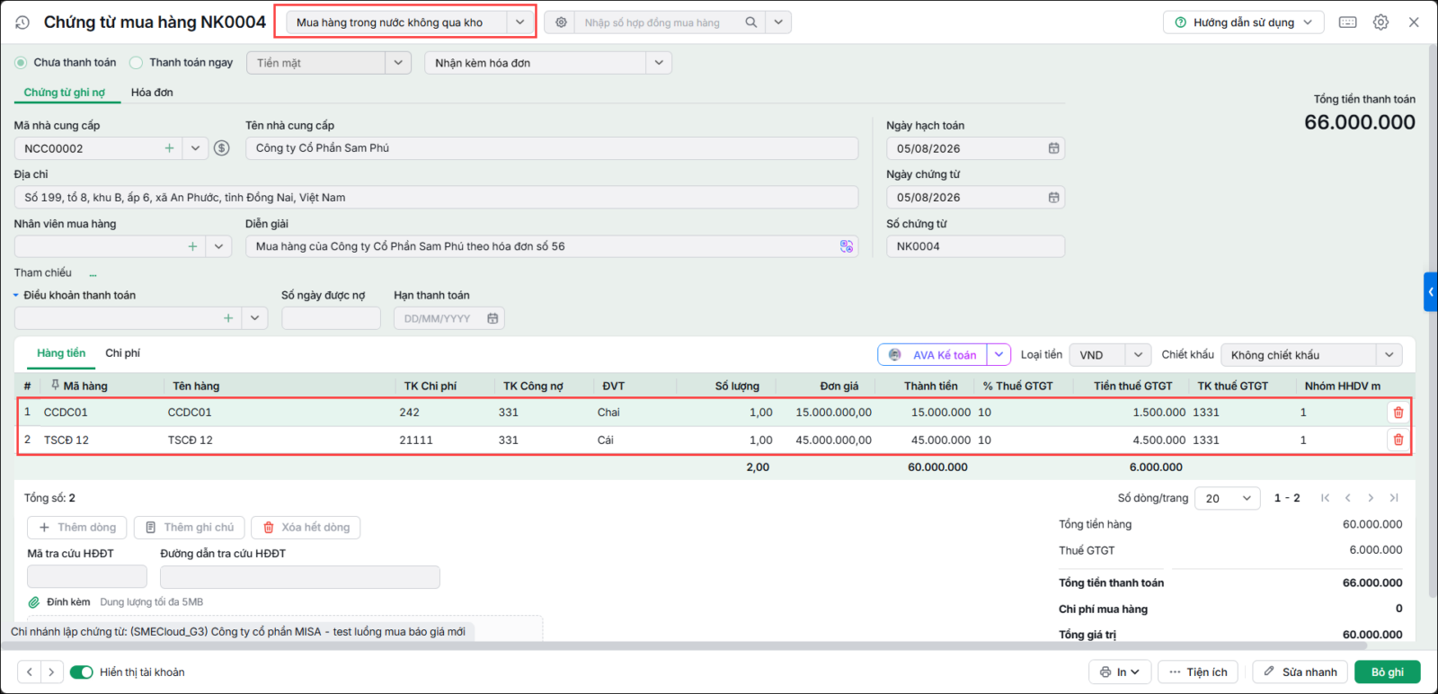Click the plus icon in Điều khoản thanh toán
Screen dimensions: 1438x694
tap(228, 318)
